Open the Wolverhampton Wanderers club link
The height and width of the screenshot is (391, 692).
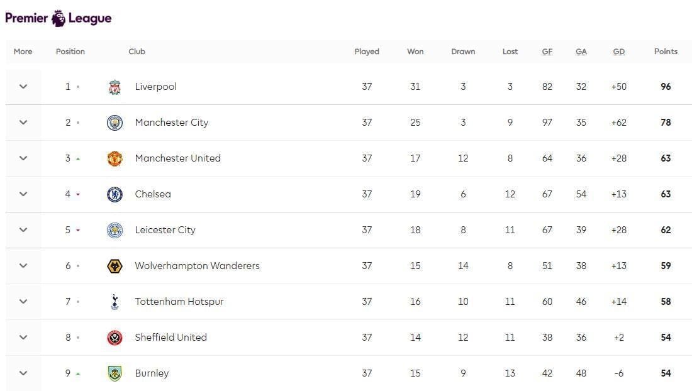tap(198, 266)
